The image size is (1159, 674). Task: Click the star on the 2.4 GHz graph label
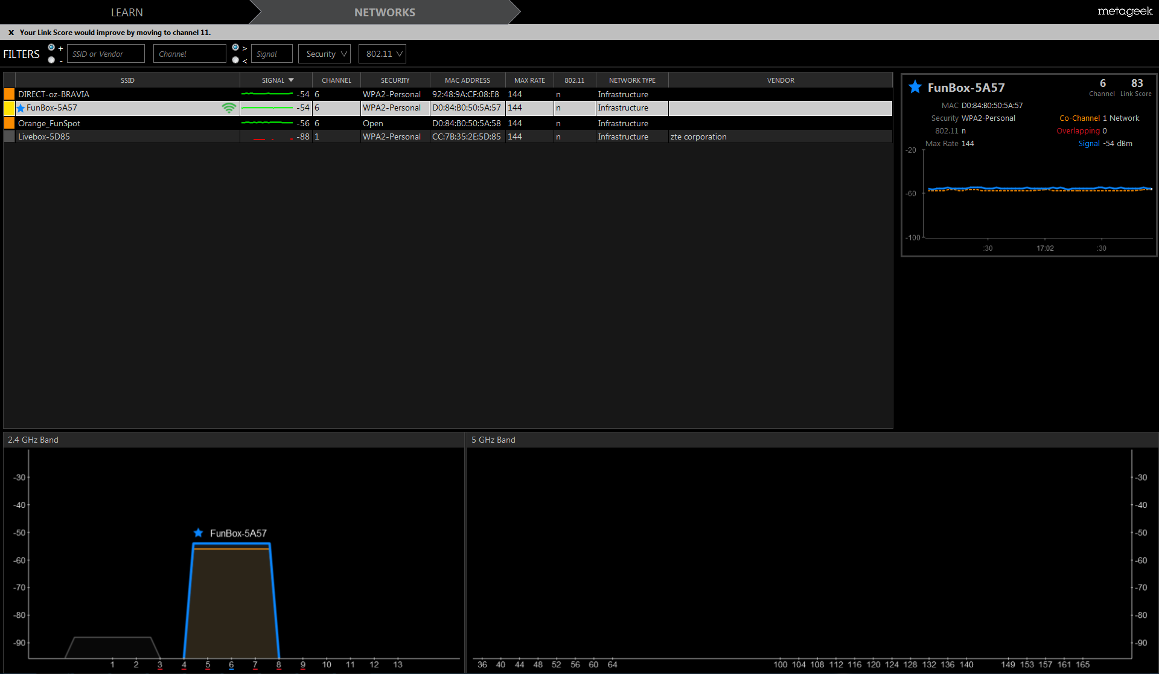point(198,533)
